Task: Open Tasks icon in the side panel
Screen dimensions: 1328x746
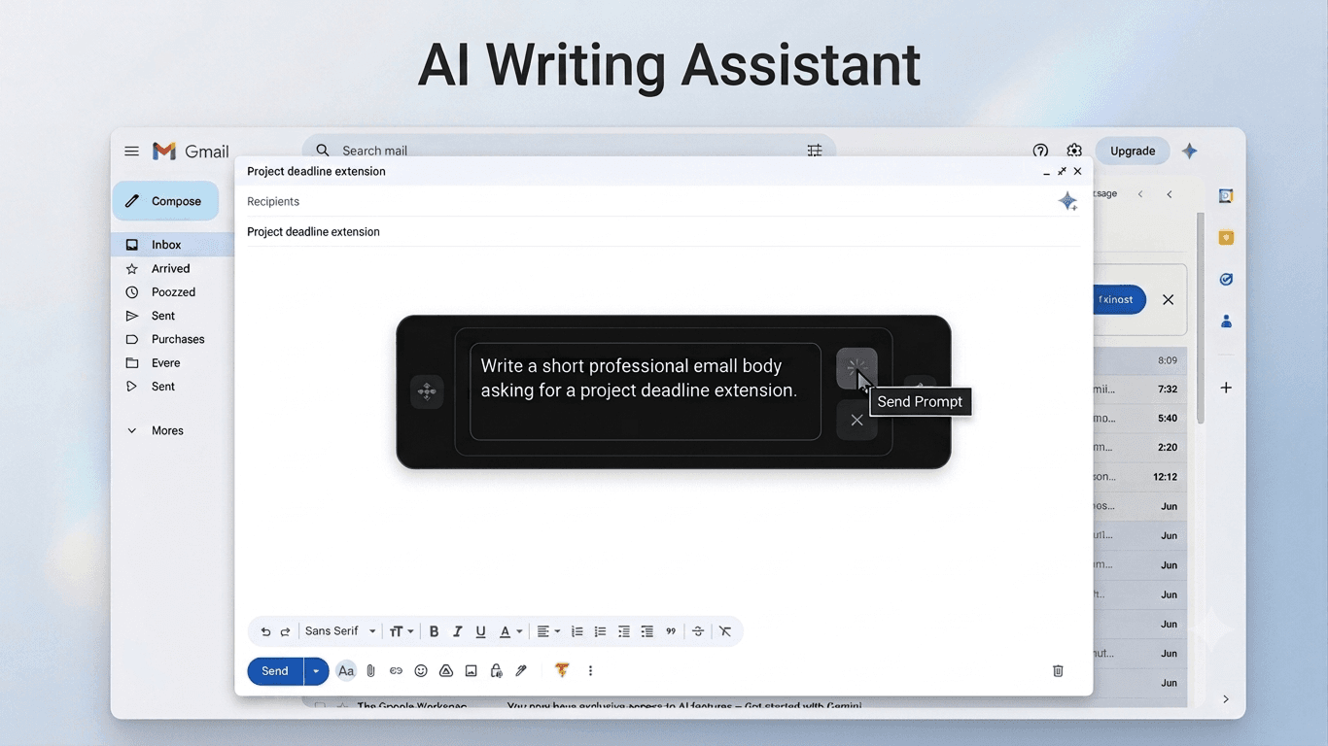Action: pos(1226,280)
